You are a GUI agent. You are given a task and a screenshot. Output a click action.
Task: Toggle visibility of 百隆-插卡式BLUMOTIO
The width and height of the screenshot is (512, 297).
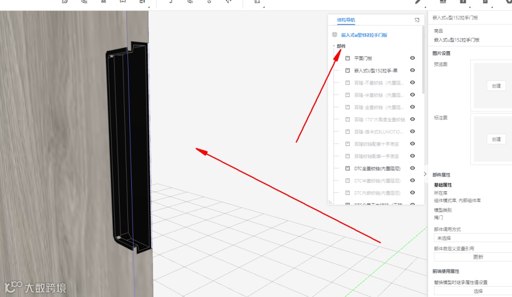coord(412,131)
